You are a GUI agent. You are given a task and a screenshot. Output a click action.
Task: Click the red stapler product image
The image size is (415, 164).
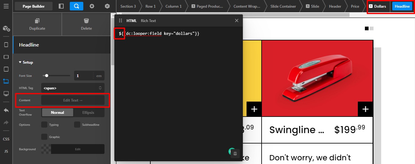pos(317,78)
